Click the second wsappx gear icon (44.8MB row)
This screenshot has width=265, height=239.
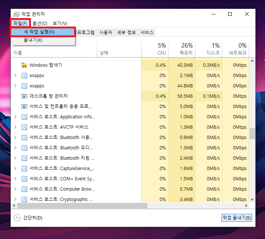pos(24,86)
